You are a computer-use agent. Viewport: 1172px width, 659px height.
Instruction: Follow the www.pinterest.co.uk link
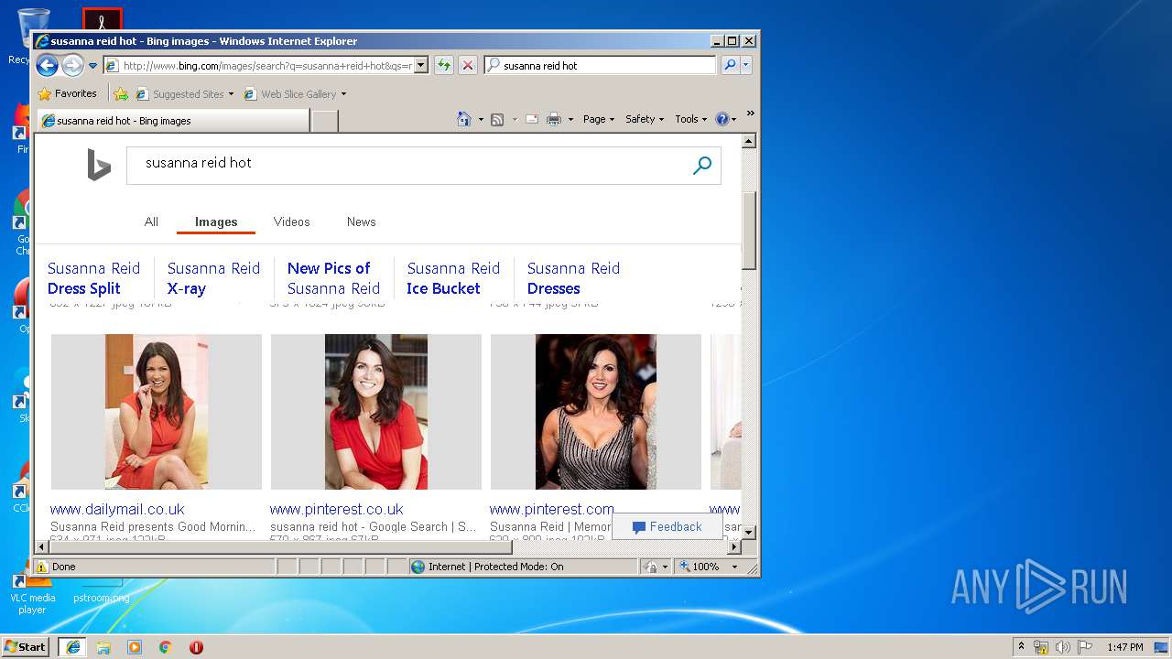pos(336,509)
